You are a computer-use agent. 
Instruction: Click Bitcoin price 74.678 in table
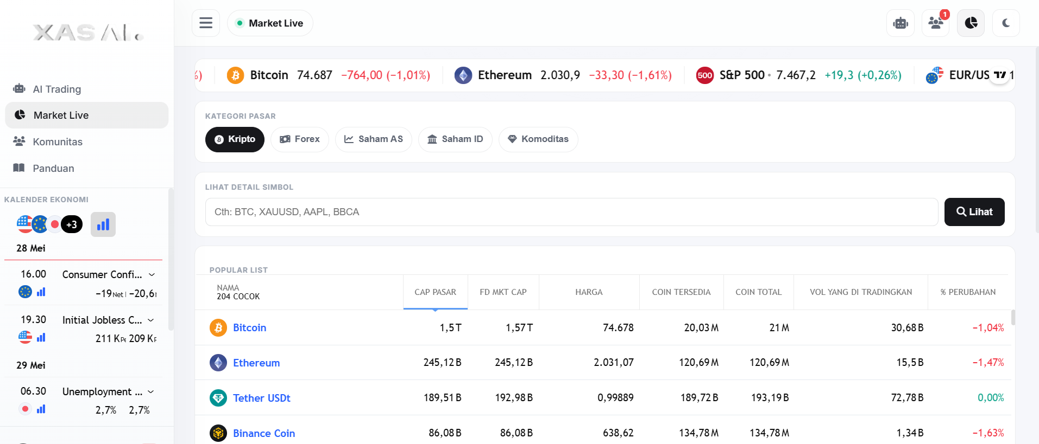point(618,327)
